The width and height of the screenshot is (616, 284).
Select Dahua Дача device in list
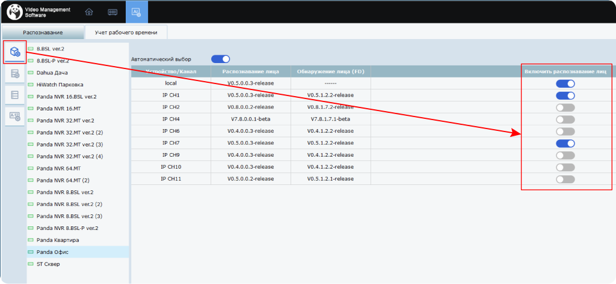[52, 73]
